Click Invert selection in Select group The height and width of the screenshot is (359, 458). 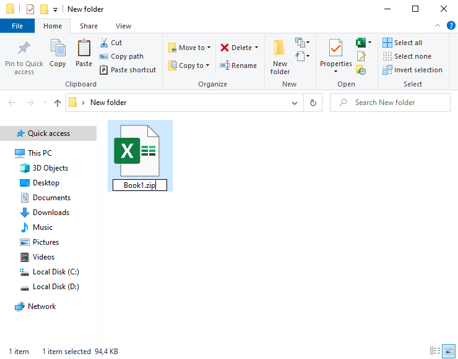412,70
